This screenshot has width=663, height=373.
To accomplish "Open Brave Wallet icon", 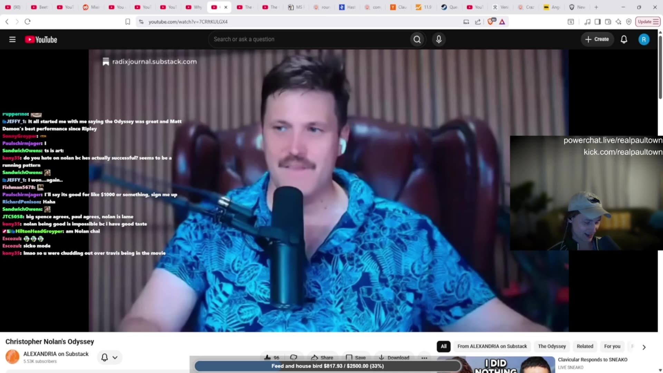I will tap(608, 22).
